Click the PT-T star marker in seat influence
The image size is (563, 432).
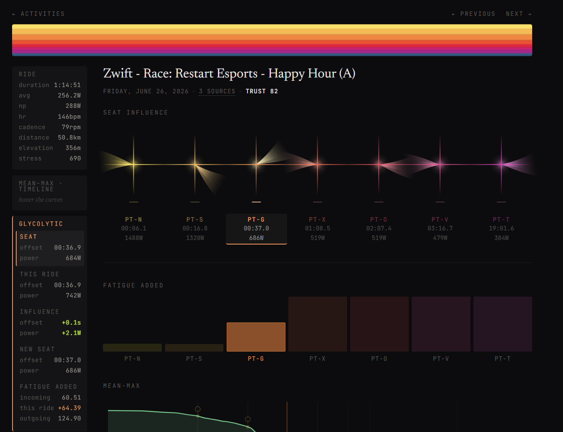[x=501, y=165]
